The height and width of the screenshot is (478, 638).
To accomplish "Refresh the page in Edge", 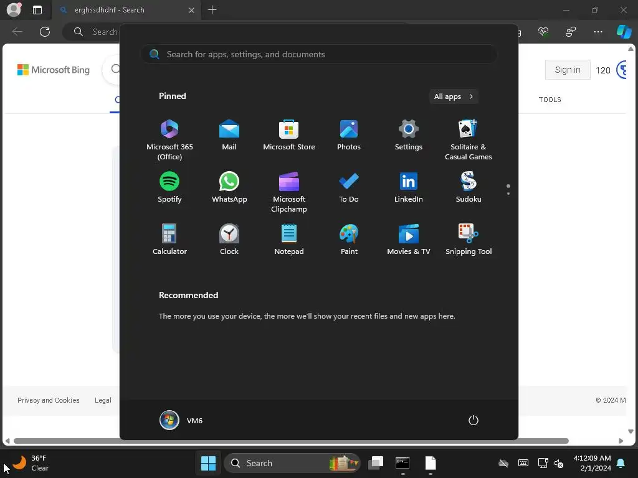I will (x=45, y=32).
